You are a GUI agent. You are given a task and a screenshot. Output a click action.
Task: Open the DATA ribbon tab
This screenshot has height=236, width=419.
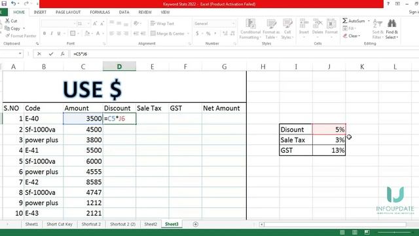click(x=124, y=12)
